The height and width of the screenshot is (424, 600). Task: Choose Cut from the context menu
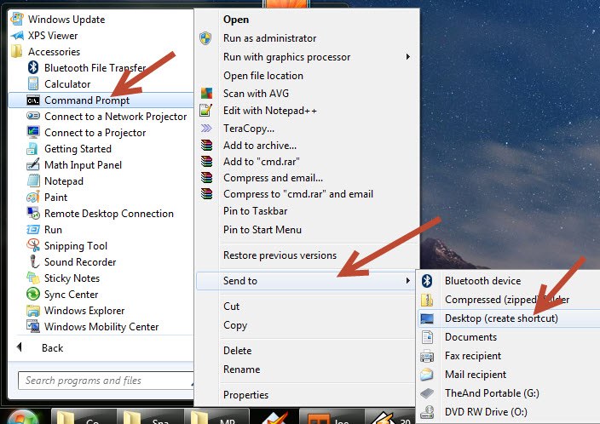click(232, 307)
